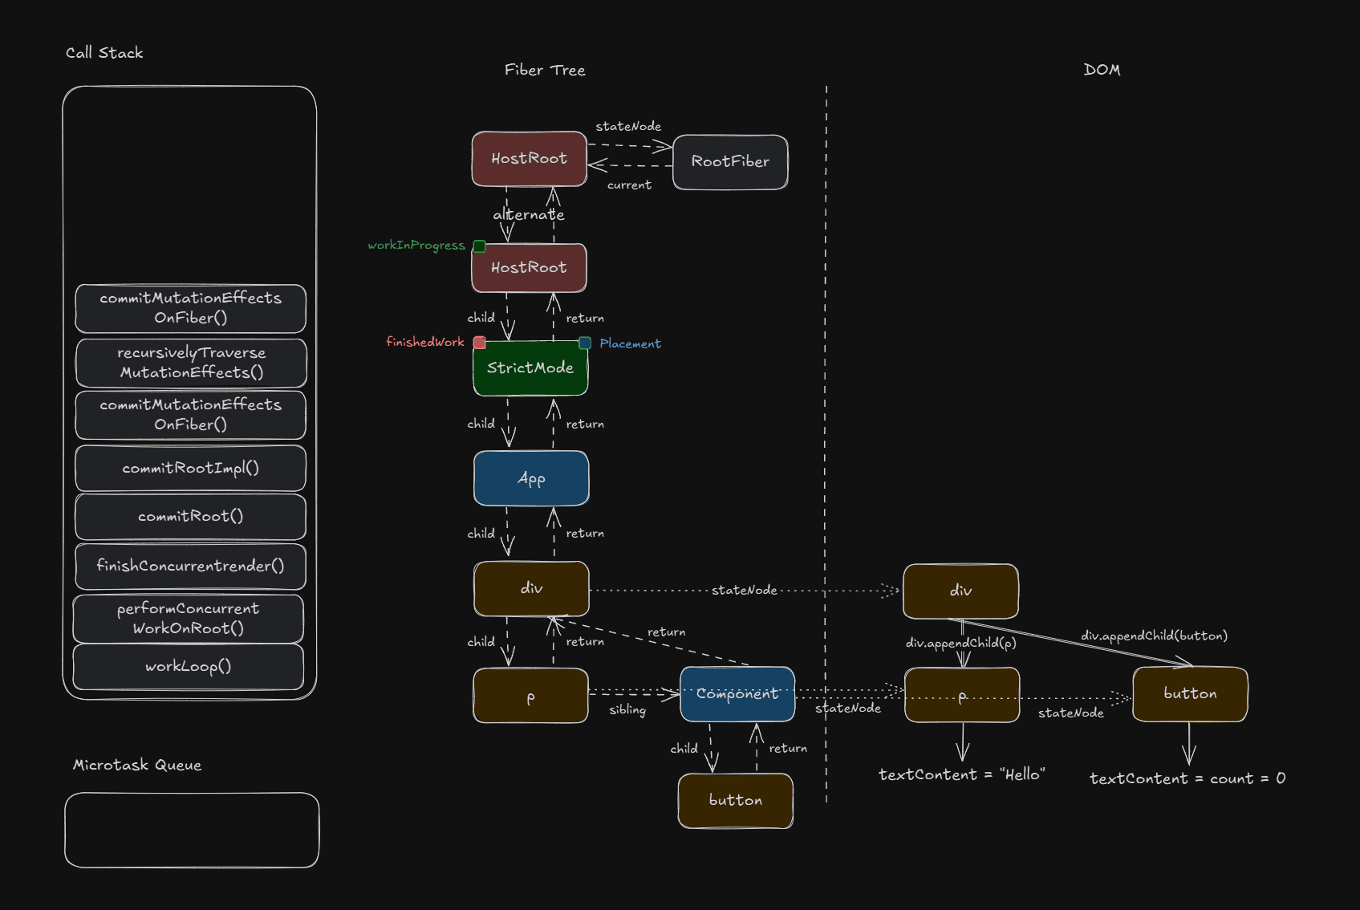The height and width of the screenshot is (910, 1360).
Task: Select the 'div.appendChild(button)' arrow label
Action: (x=1154, y=636)
